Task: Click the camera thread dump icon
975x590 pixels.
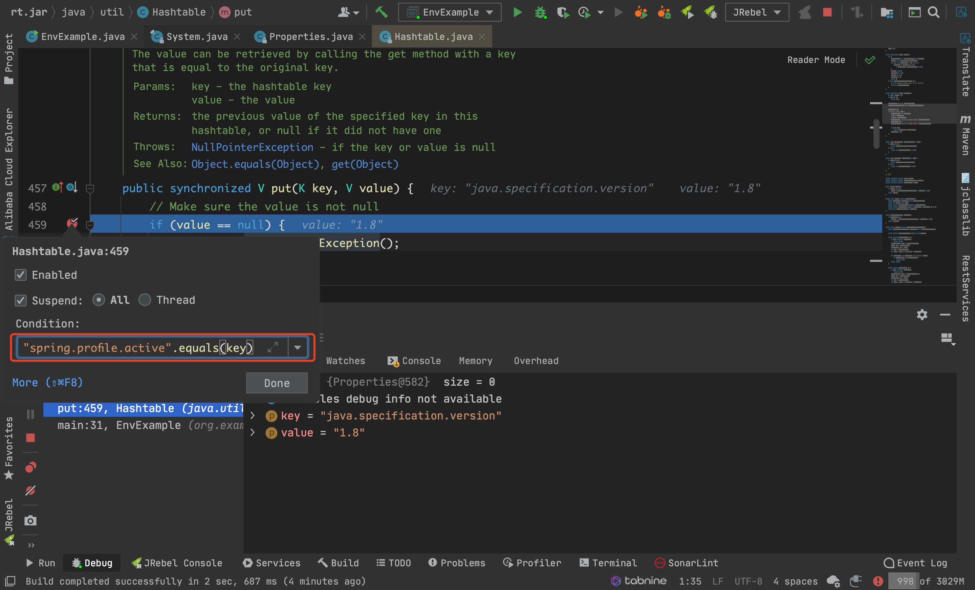Action: 30,520
